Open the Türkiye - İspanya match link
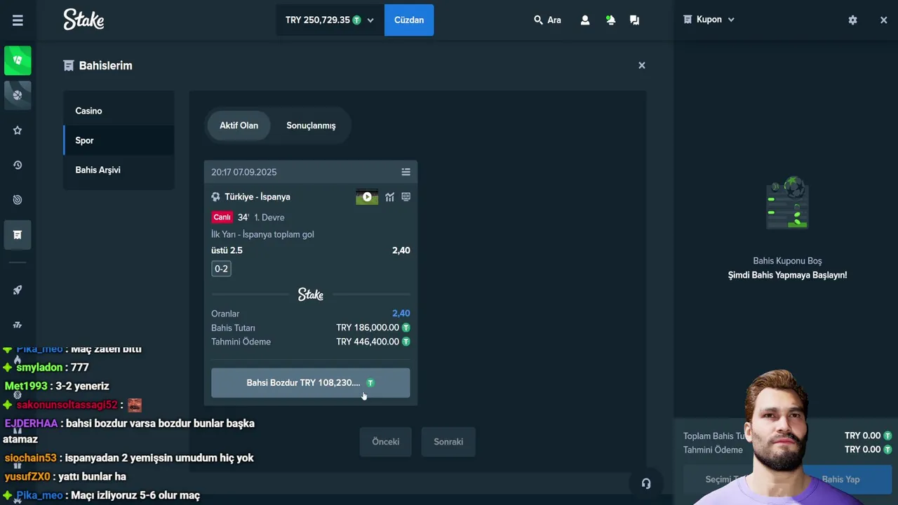 point(257,197)
